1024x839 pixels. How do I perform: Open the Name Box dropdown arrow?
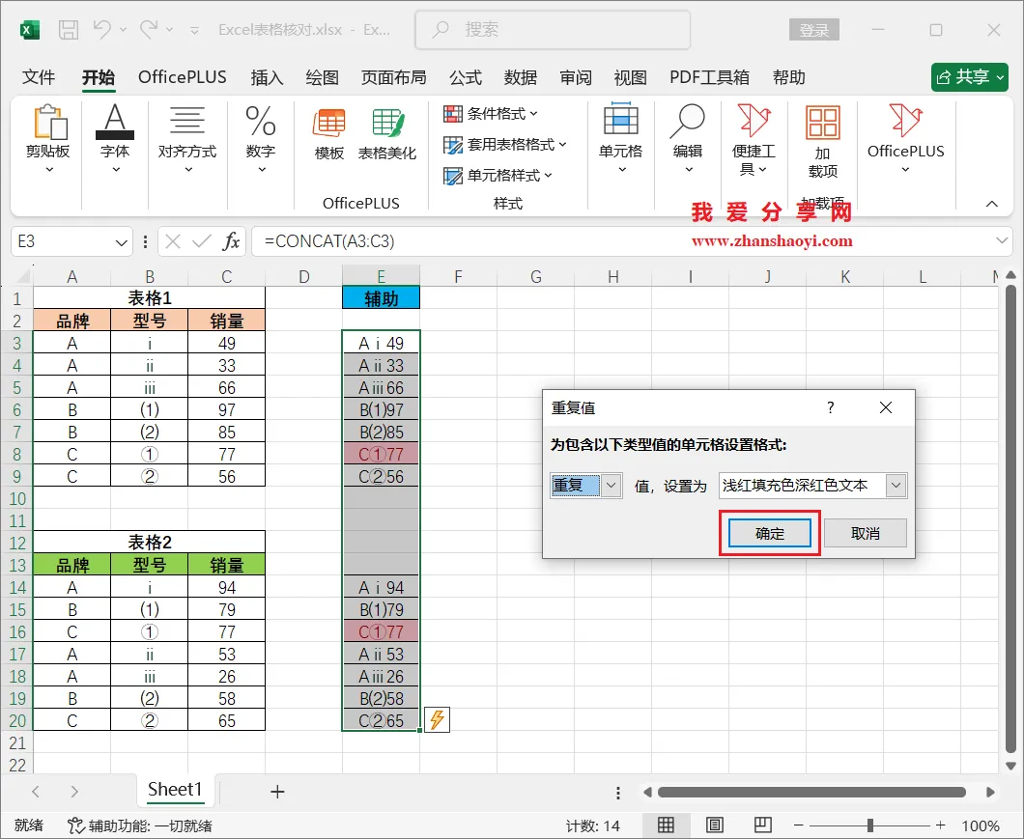(x=121, y=242)
